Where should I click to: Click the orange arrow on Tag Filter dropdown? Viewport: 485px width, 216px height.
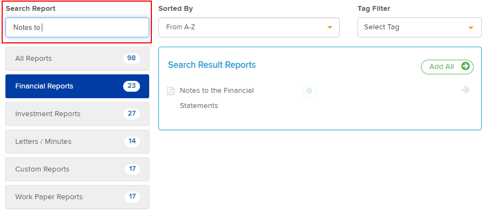(471, 28)
